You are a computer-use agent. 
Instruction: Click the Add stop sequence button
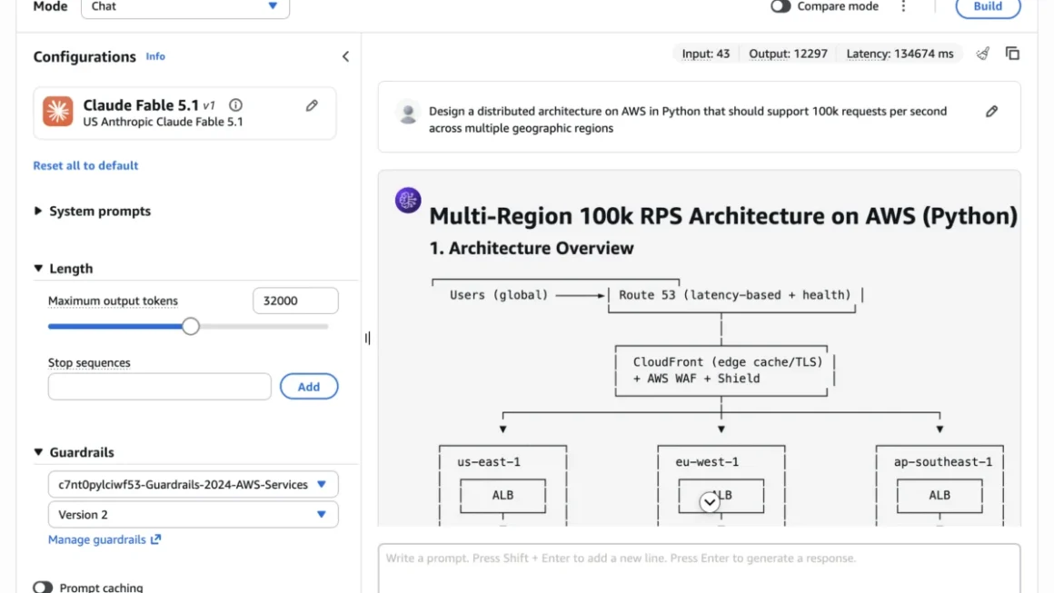pos(309,387)
